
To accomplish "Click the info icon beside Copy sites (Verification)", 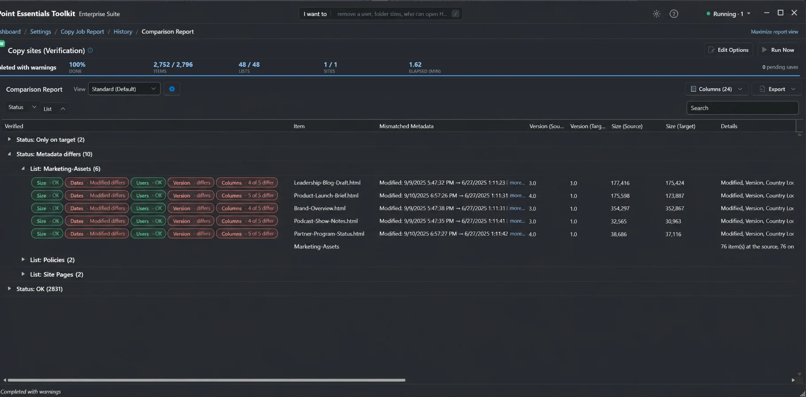I will coord(90,51).
